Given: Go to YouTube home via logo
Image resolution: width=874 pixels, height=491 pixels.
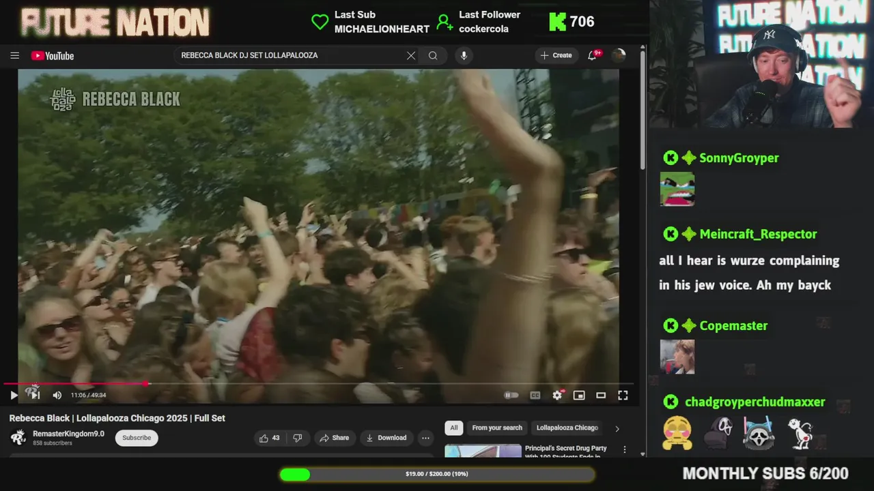Looking at the screenshot, I should tap(53, 56).
